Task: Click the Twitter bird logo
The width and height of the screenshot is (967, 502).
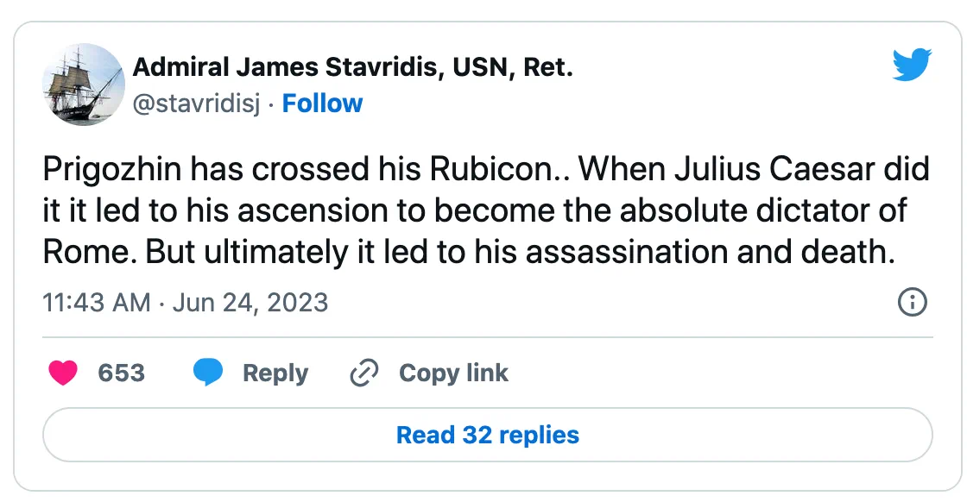Action: [x=912, y=66]
